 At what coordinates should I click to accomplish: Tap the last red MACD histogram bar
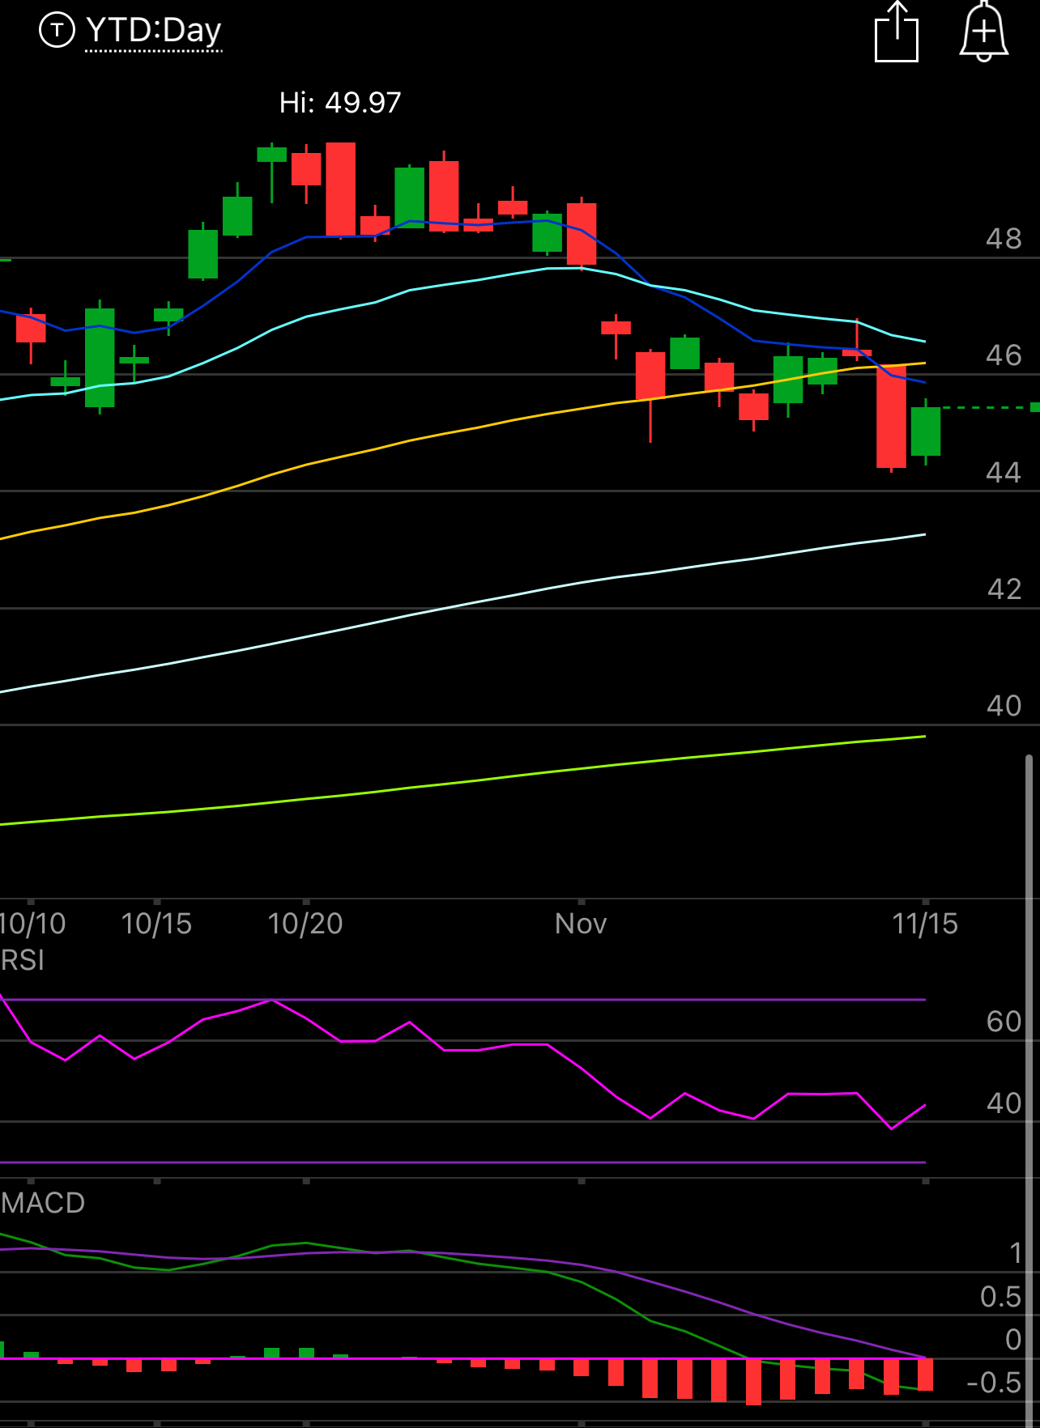925,1375
